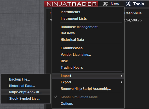Open the Tools menu
This screenshot has width=149, height=109.
point(135,4)
